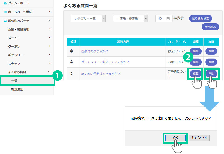
Task: Click the embedded parts icon in sidebar
Action: [x=5, y=21]
